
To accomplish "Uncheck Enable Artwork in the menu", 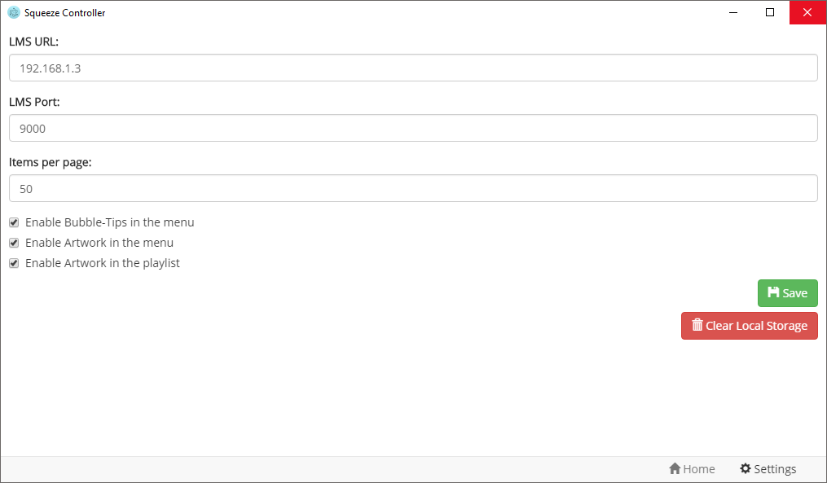I will [x=14, y=243].
